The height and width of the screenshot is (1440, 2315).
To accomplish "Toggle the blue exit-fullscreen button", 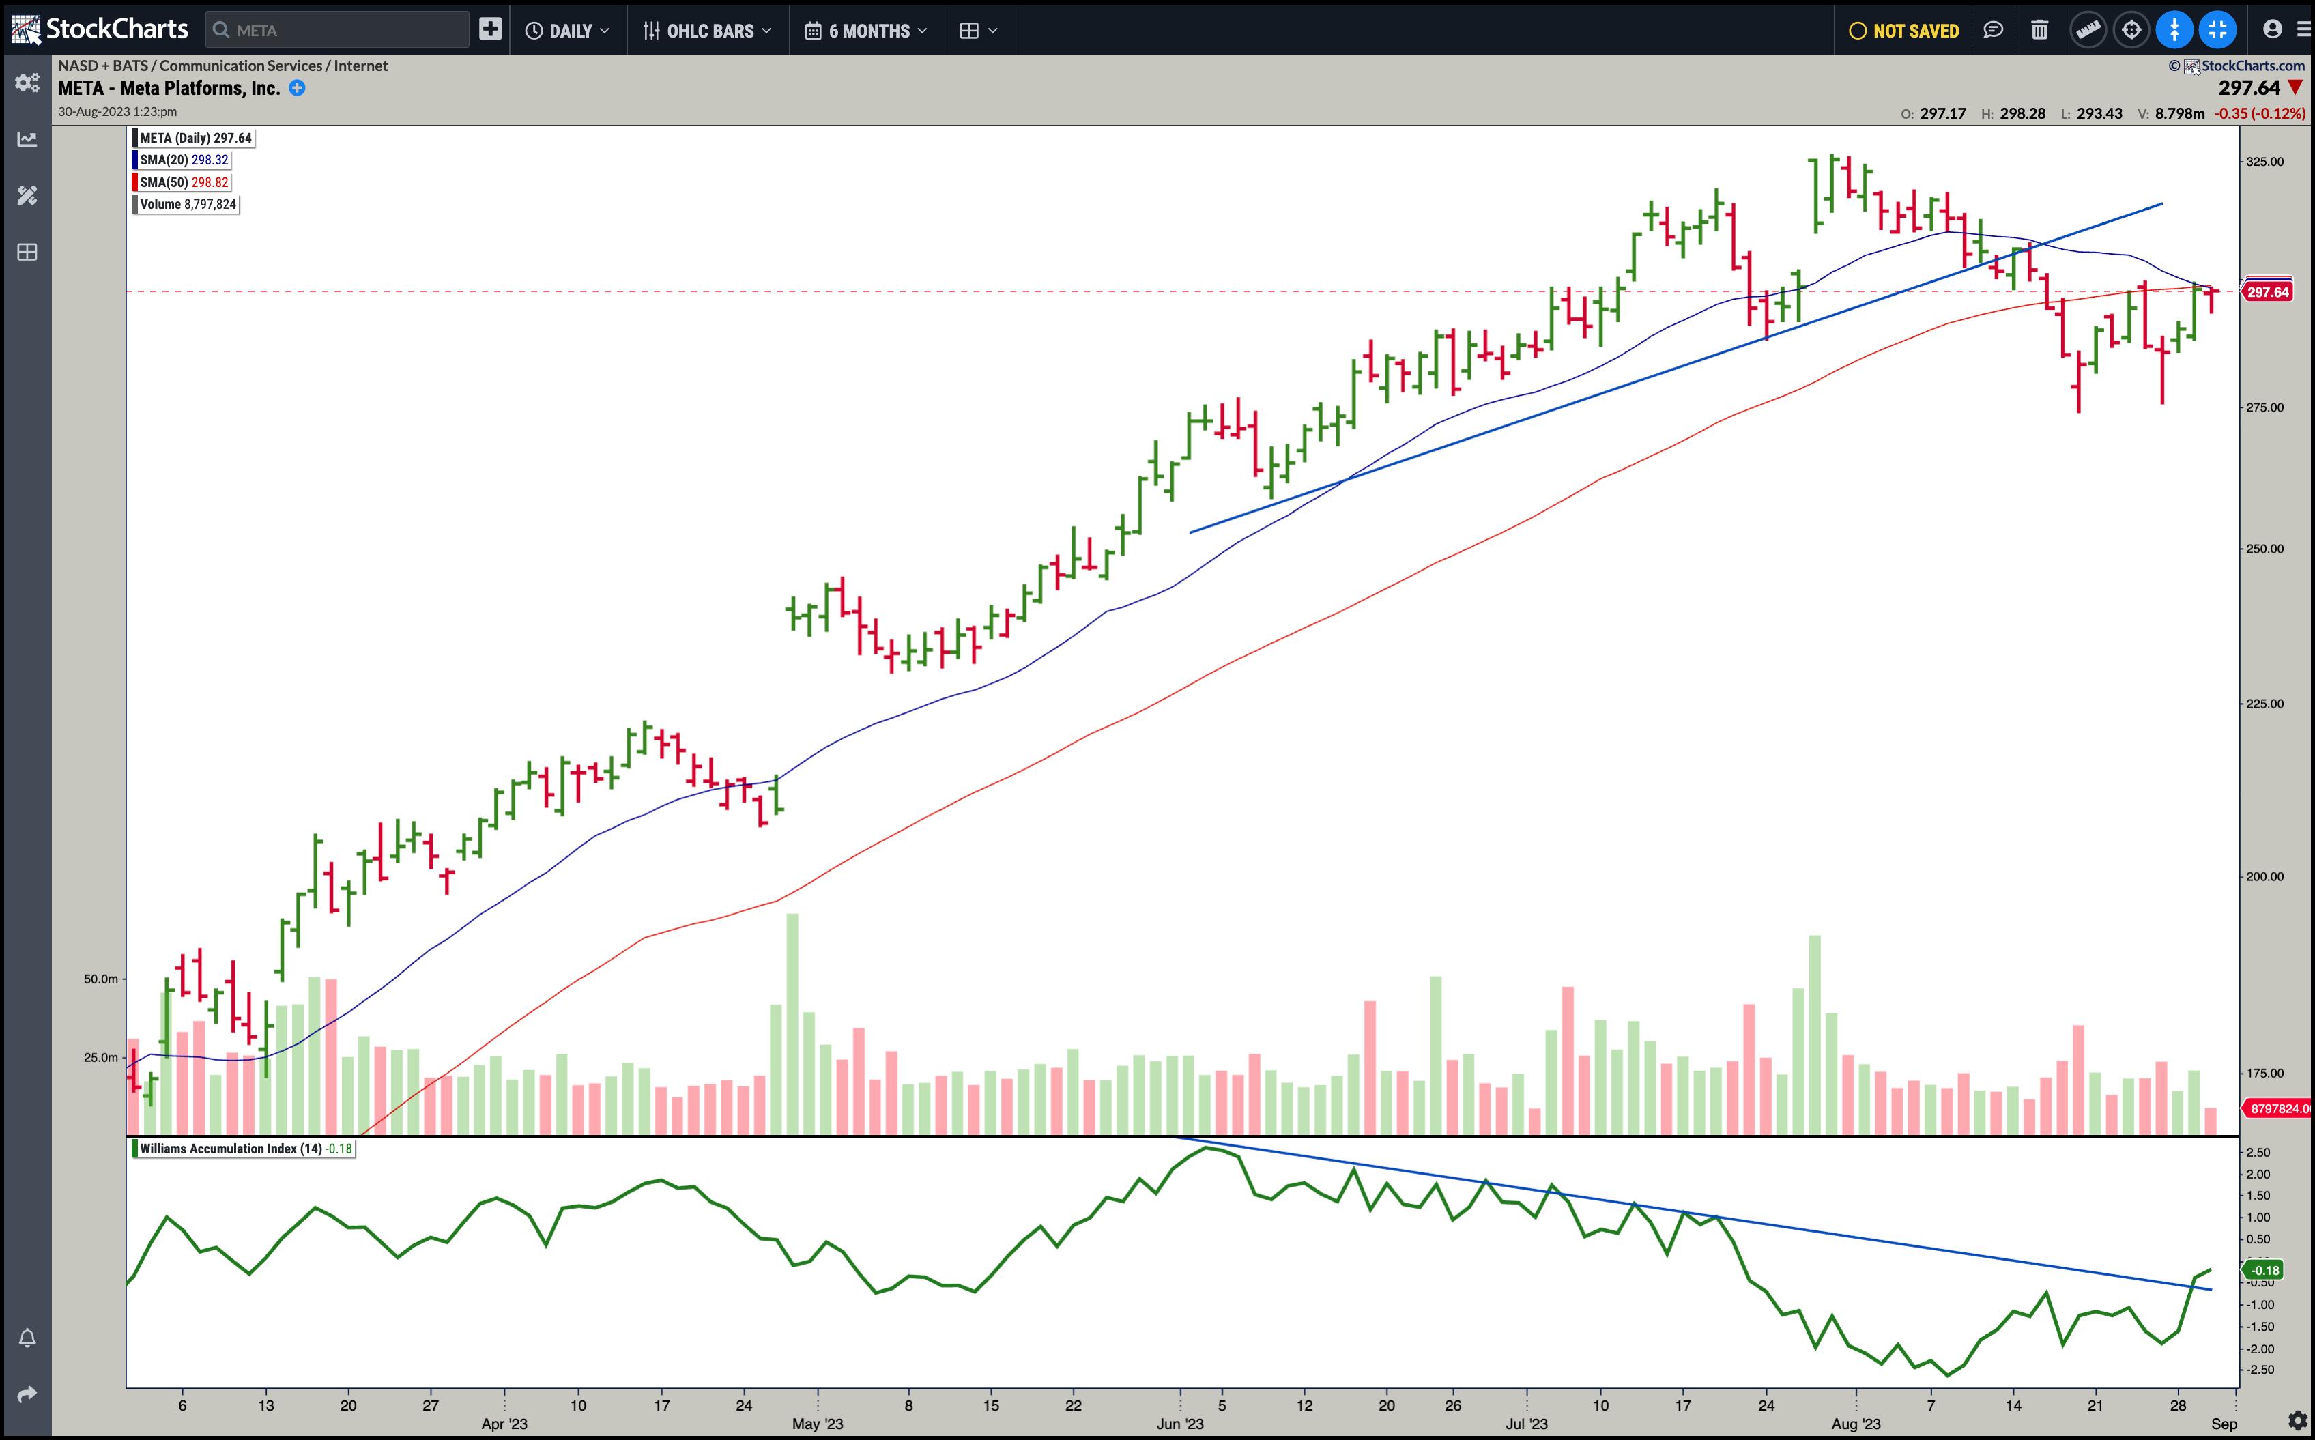I will click(x=2218, y=31).
